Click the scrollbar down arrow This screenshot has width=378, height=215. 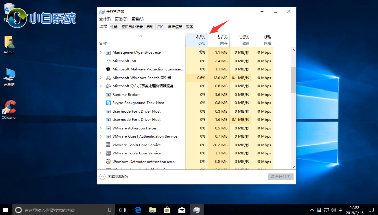(x=294, y=167)
